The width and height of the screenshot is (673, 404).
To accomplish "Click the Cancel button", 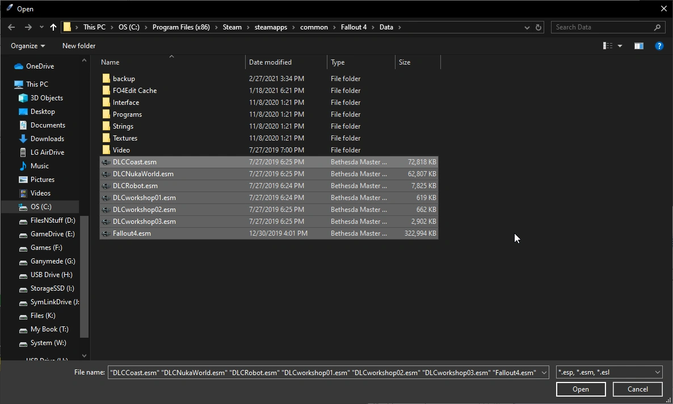I will (x=637, y=389).
